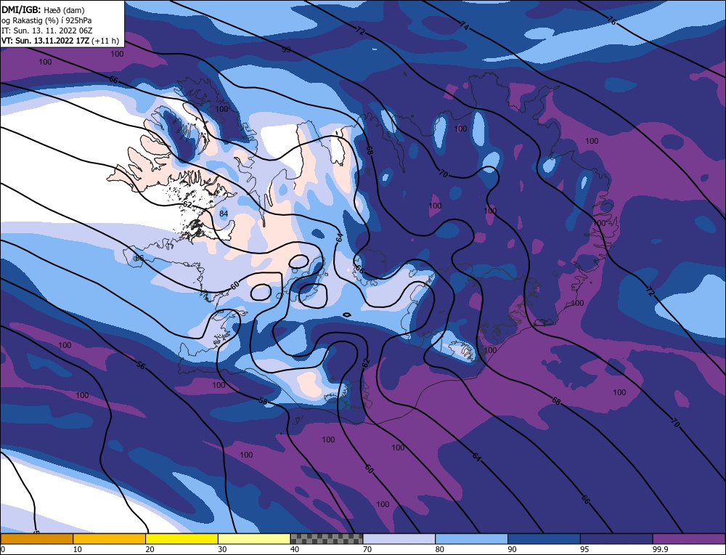
Task: Click the gray checkered 40–70 legend swatch
Action: tap(327, 539)
